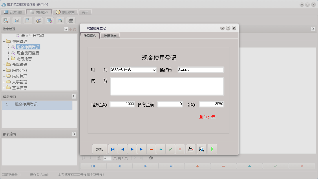Click the red delete record icon in the dialog
This screenshot has height=179, width=318.
[151, 149]
